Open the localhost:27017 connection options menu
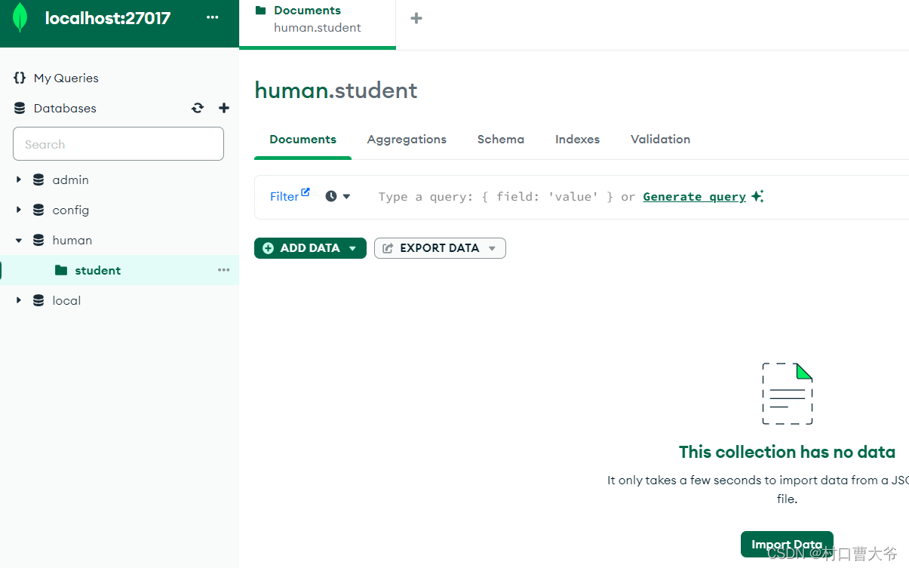 212,17
